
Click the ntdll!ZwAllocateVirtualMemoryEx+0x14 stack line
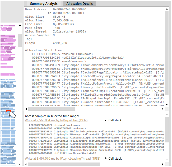coord(78,58)
